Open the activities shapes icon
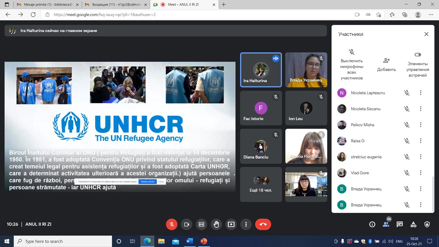 click(413, 224)
